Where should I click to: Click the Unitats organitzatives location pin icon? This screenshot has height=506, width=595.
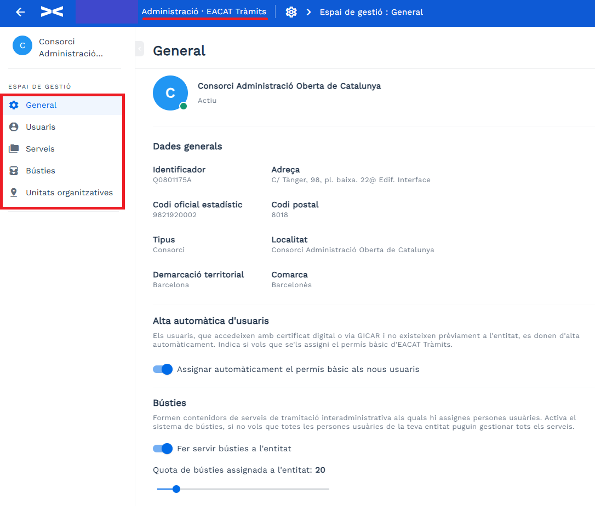[14, 193]
